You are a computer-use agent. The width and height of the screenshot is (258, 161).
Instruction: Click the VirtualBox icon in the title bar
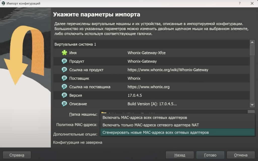pos(4,4)
